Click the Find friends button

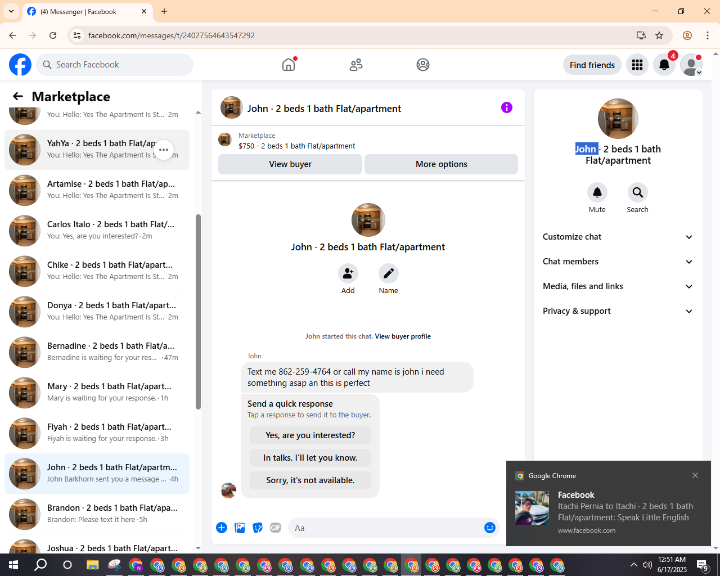(592, 65)
